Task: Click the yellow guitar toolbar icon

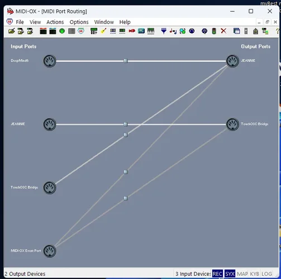Action: pyautogui.click(x=103, y=31)
